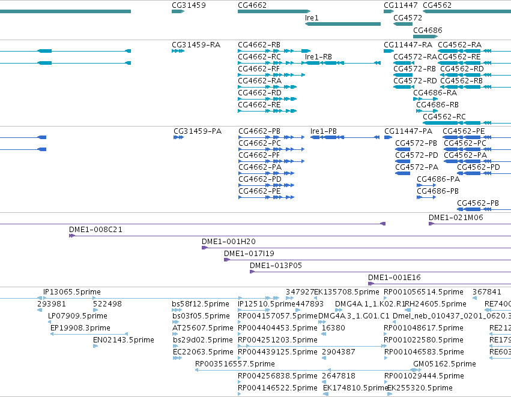Click EST AT25607.5prime

click(203, 328)
